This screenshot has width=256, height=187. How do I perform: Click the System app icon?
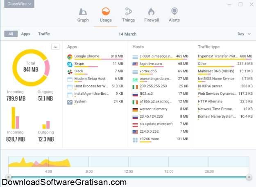click(x=70, y=102)
